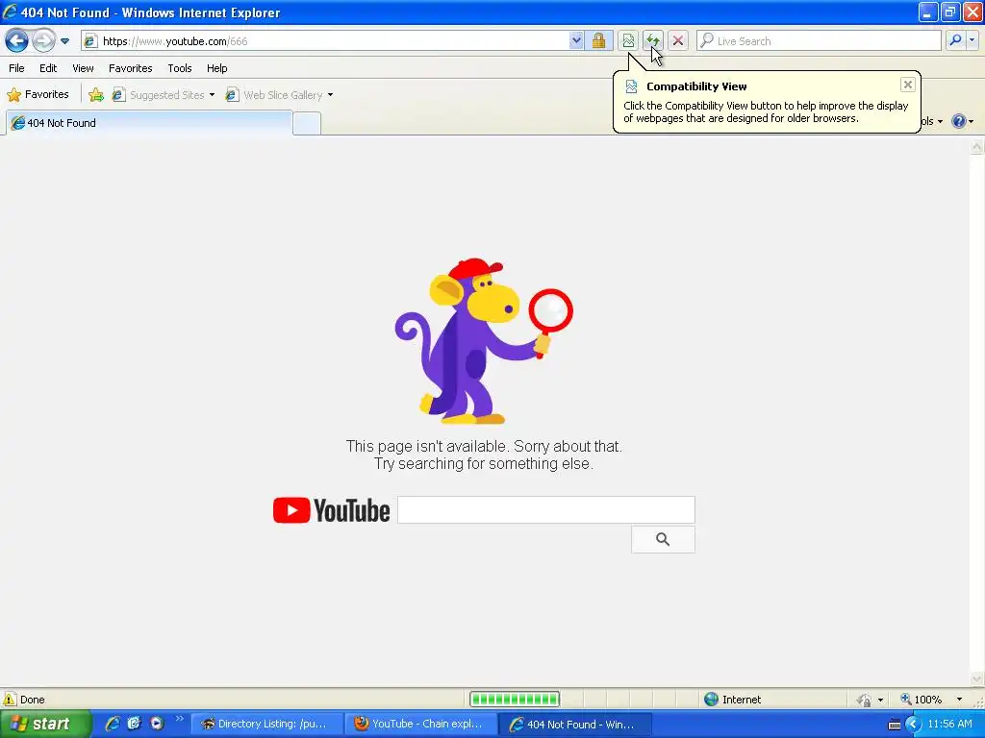985x738 pixels.
Task: Expand the Suggested Sites dropdown arrow
Action: (x=212, y=95)
